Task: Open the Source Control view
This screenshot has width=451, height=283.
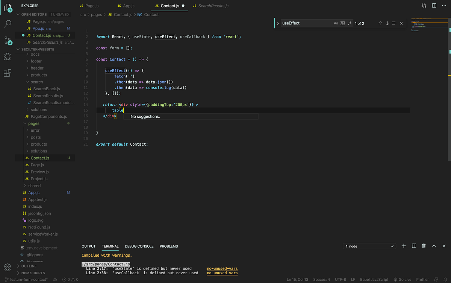Action: (x=8, y=40)
